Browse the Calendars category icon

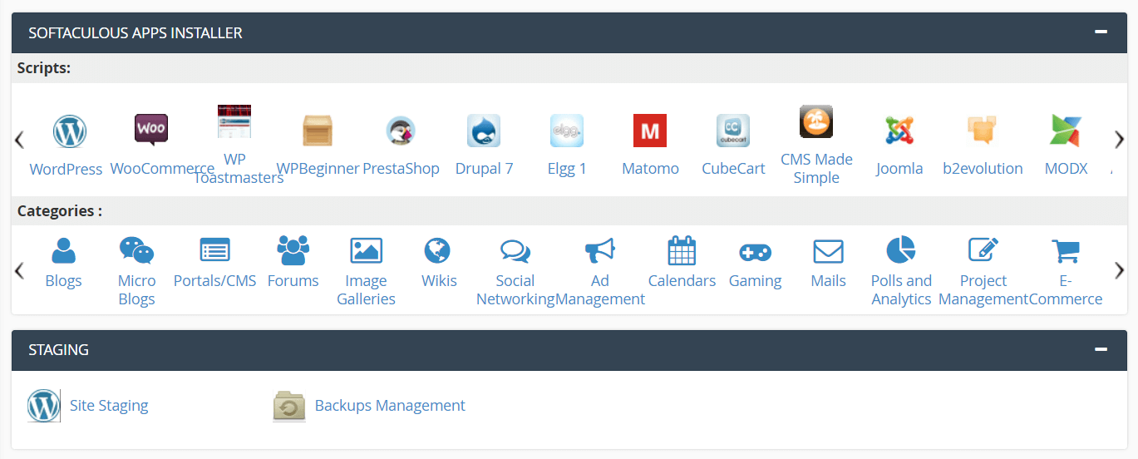(682, 250)
